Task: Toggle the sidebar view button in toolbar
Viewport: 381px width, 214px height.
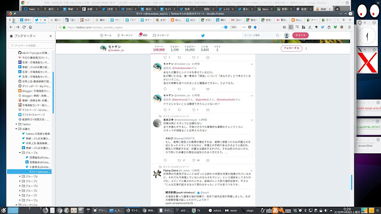Action: [x=291, y=27]
